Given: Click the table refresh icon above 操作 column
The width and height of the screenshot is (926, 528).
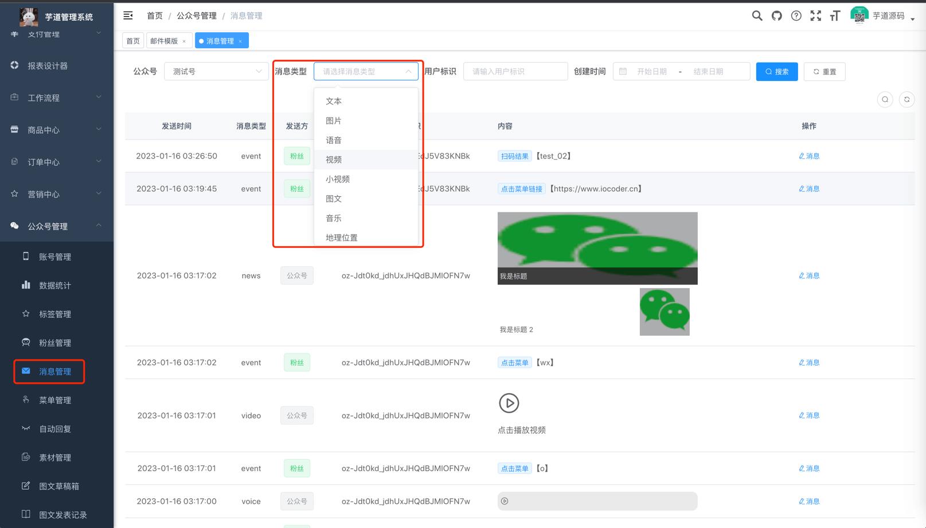Looking at the screenshot, I should pos(907,99).
